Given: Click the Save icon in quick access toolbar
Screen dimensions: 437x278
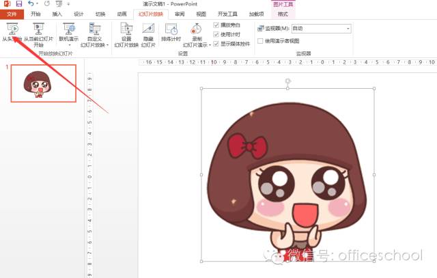Looking at the screenshot, I should [x=19, y=3].
